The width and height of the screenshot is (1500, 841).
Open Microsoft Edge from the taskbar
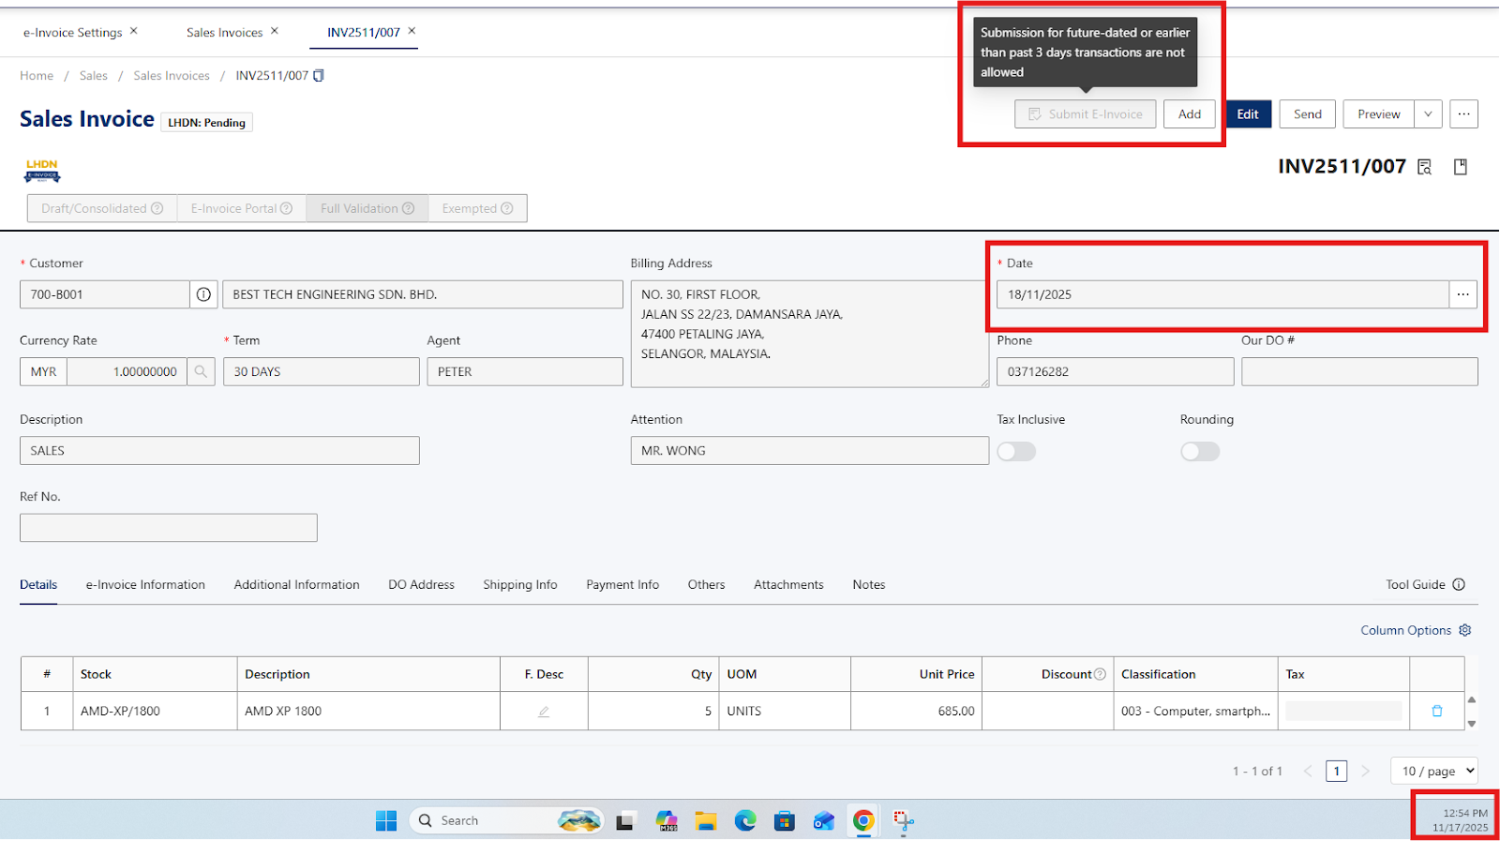(745, 821)
